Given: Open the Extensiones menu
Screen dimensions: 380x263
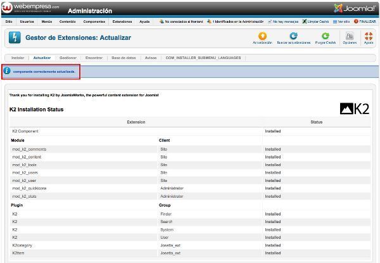Looking at the screenshot, I should 122,22.
